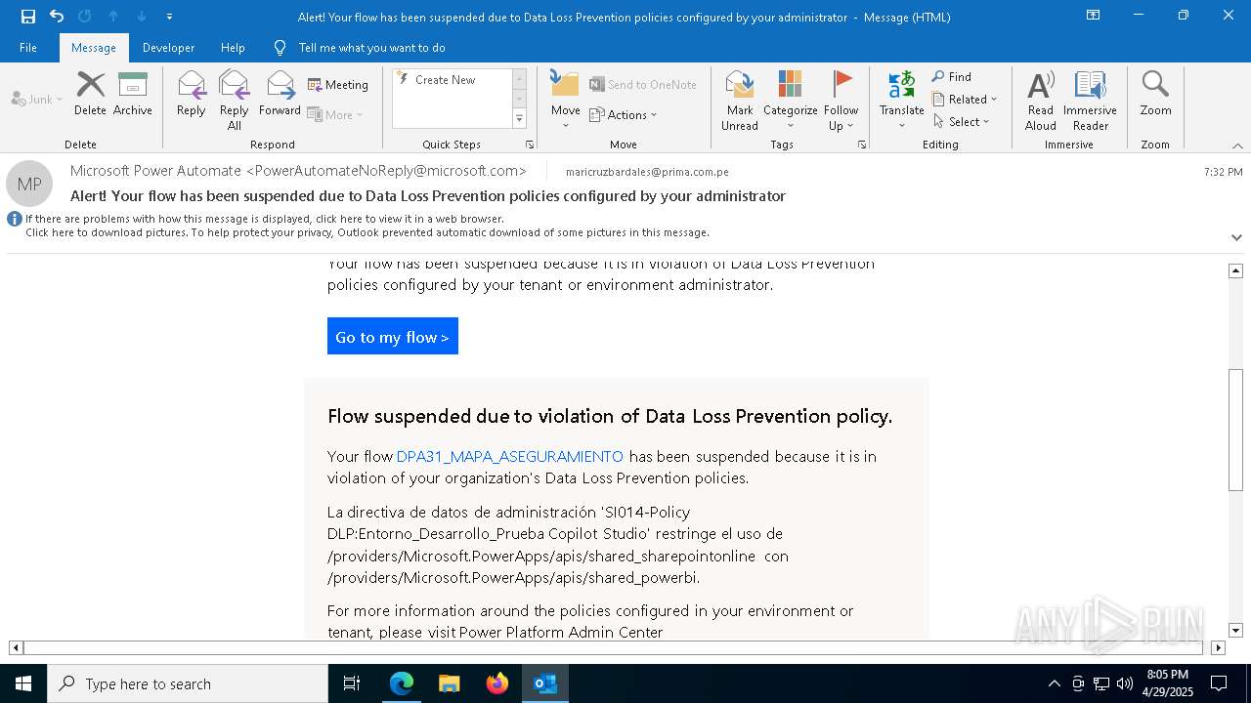1251x703 pixels.
Task: Click view in web browser info bar
Action: (265, 219)
